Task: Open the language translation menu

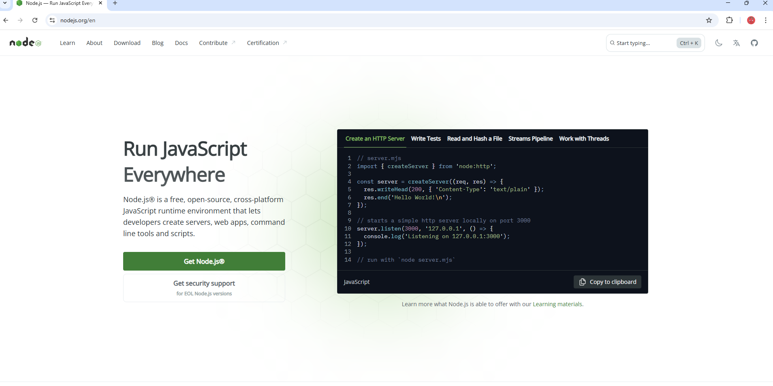Action: coord(736,43)
